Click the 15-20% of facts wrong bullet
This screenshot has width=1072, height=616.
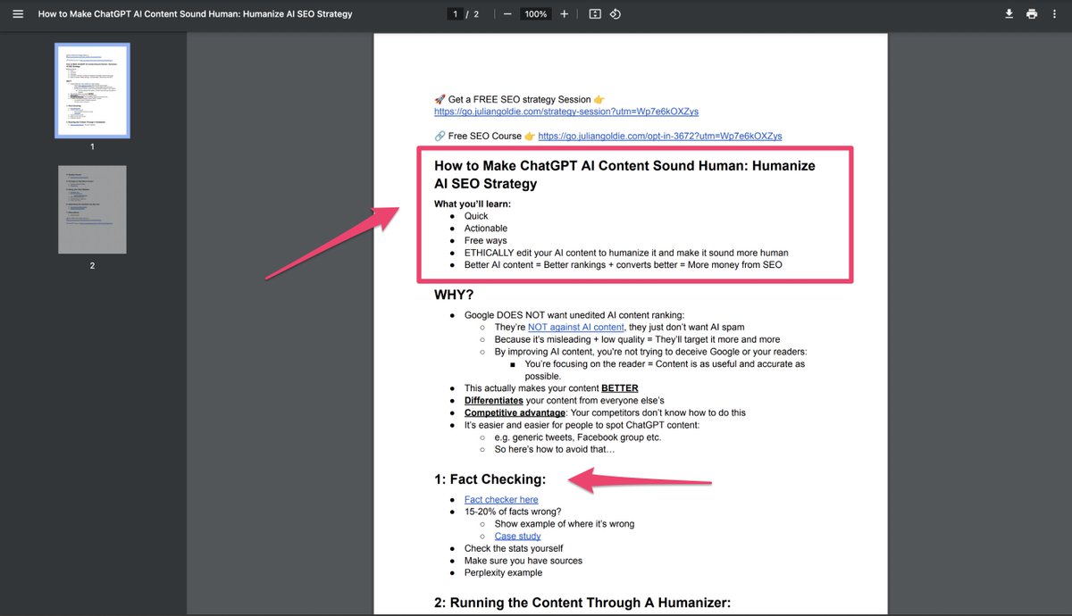tap(513, 512)
